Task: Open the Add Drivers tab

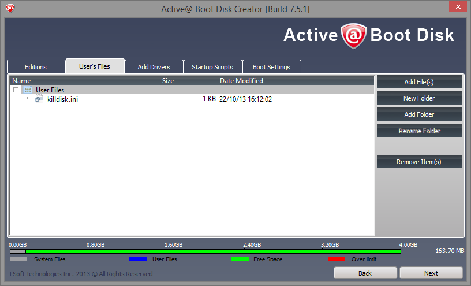Action: click(154, 67)
